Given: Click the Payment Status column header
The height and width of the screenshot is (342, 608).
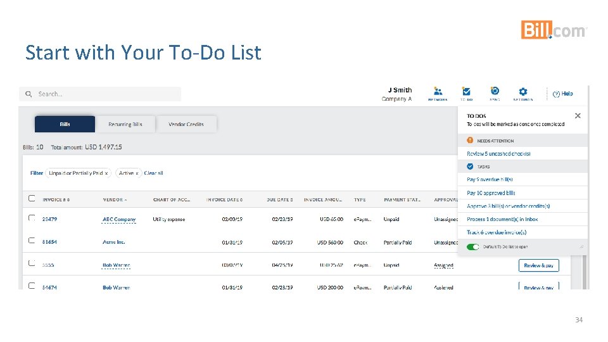Looking at the screenshot, I should click(x=402, y=199).
